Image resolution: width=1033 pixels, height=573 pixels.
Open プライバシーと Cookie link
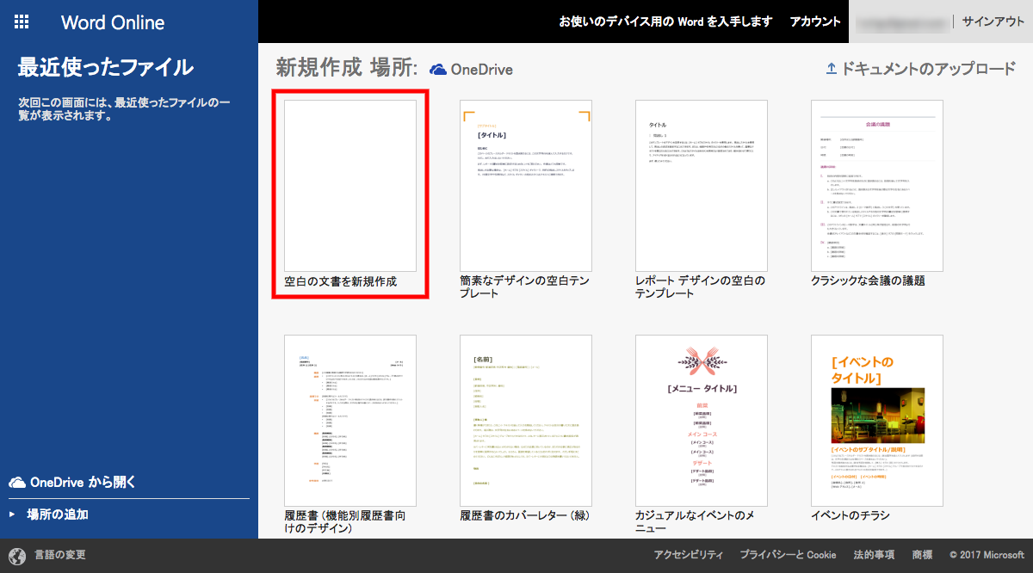tap(788, 555)
